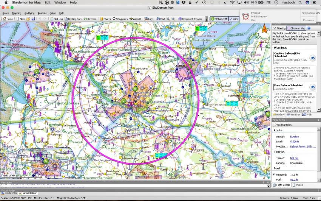
Task: Open the Charts tool
Action: pos(105,19)
